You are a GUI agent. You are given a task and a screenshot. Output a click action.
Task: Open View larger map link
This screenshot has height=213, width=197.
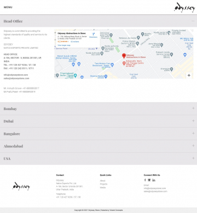(64, 45)
